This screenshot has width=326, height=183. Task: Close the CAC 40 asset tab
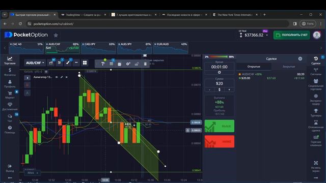tap(11, 44)
